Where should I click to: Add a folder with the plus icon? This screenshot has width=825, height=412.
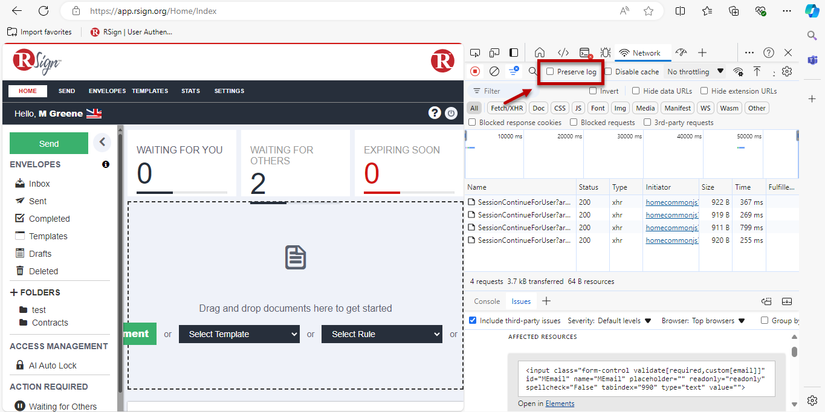(x=15, y=292)
